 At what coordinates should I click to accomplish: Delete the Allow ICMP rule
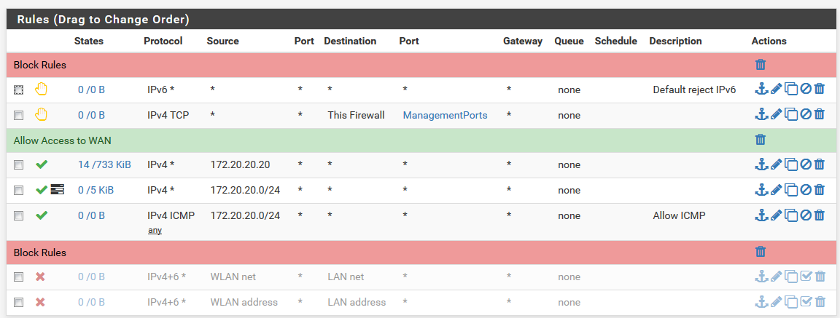click(x=820, y=215)
